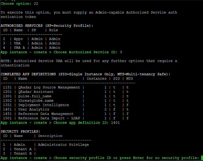The image size is (203, 161).
Task: Click the 'Choose option: 22' prompt line
Action: click(x=19, y=3)
